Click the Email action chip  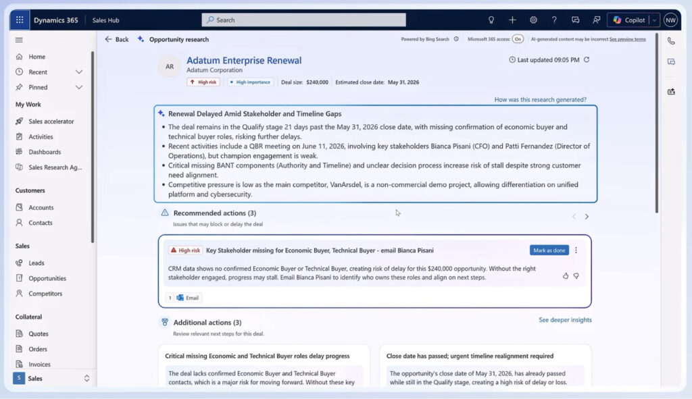pos(188,298)
